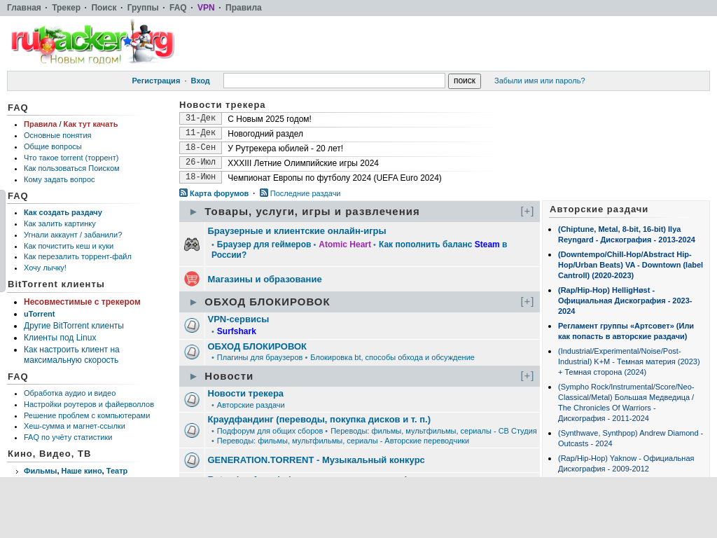Screen dimensions: 717x538
Task: Open VPN in the top menu
Action: [x=206, y=8]
